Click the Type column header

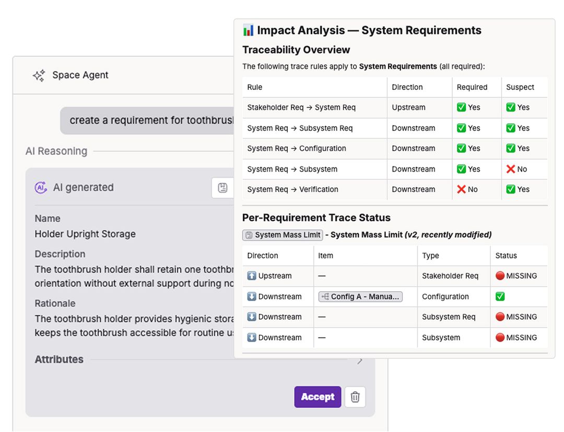coord(430,255)
